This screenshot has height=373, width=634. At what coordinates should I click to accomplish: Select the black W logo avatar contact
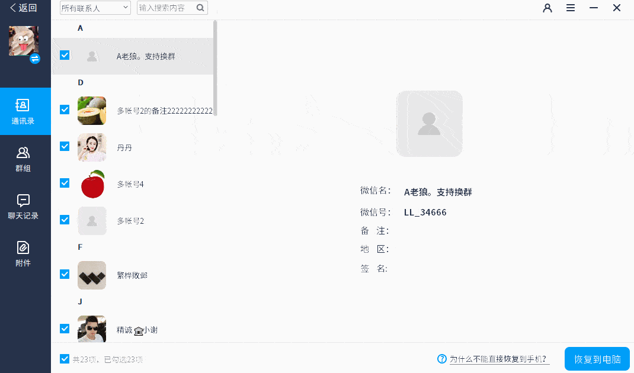(92, 275)
